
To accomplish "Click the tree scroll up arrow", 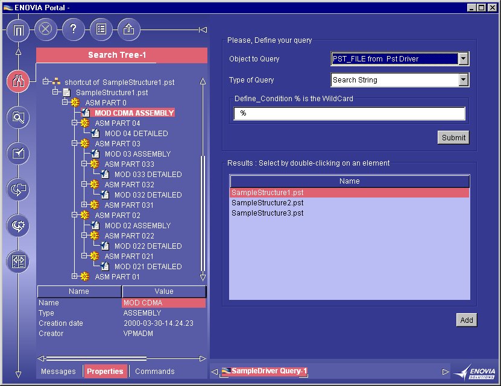I will point(203,81).
